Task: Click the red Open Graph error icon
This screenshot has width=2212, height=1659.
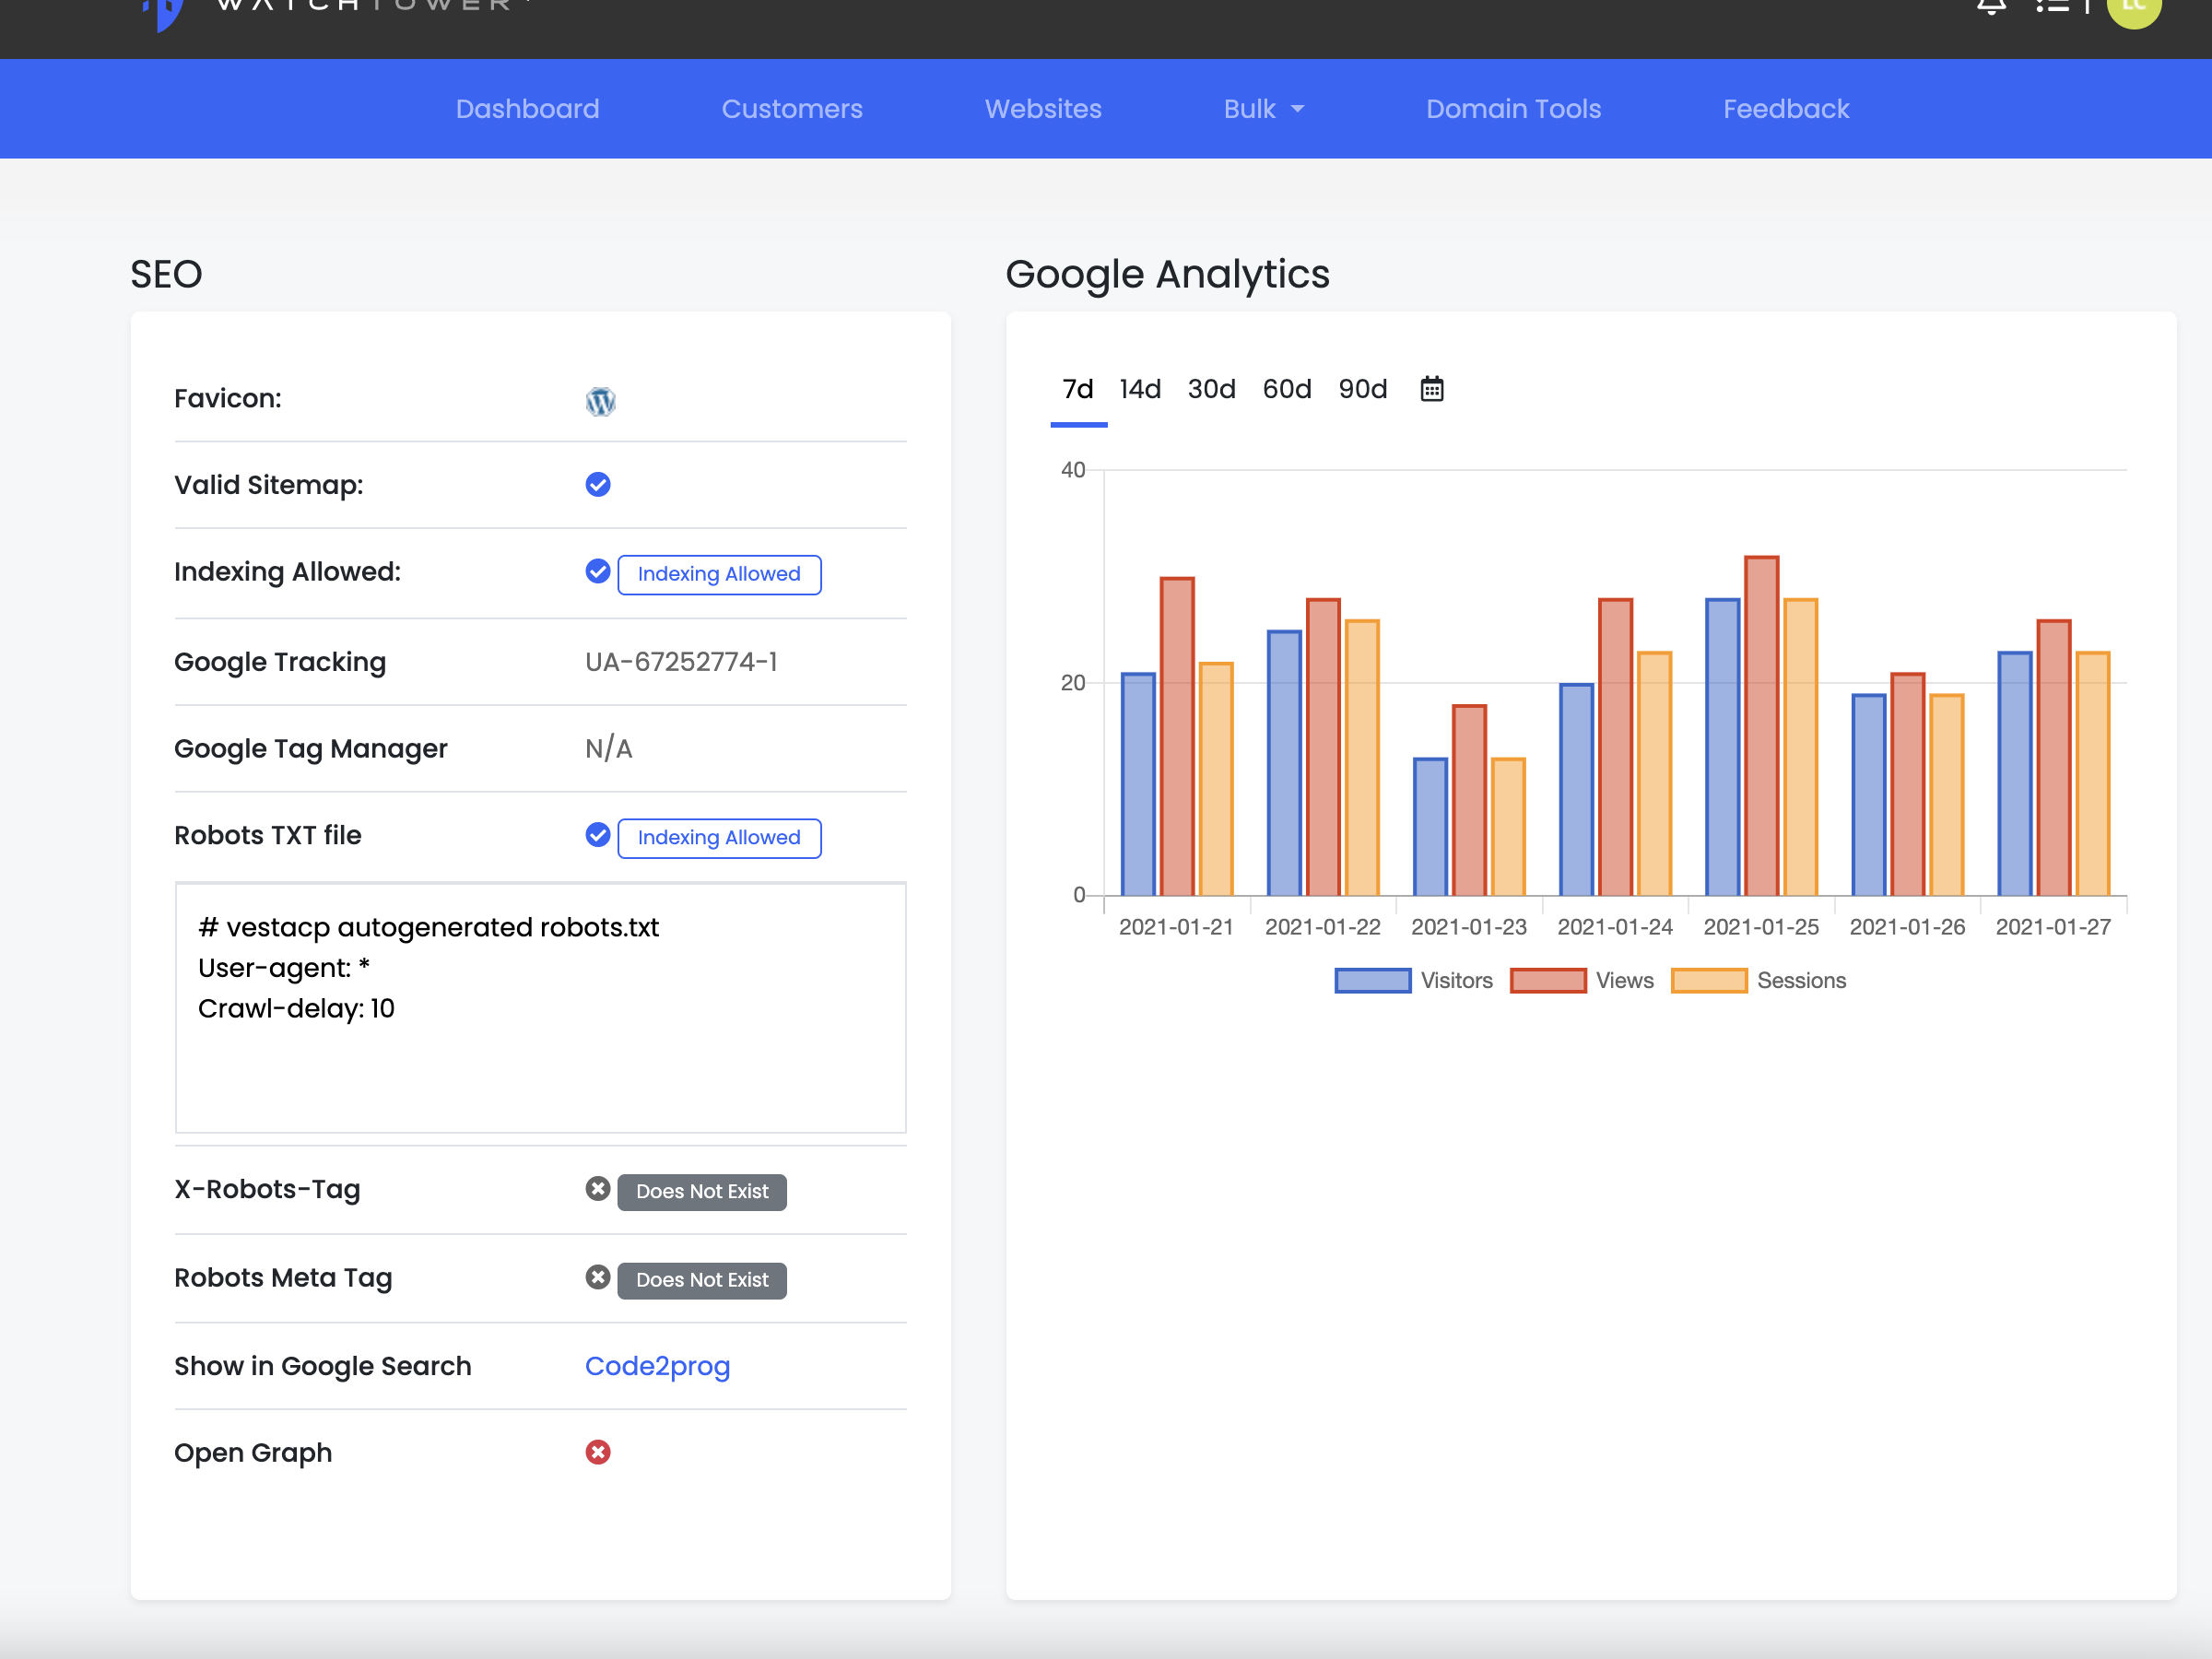Action: [598, 1452]
